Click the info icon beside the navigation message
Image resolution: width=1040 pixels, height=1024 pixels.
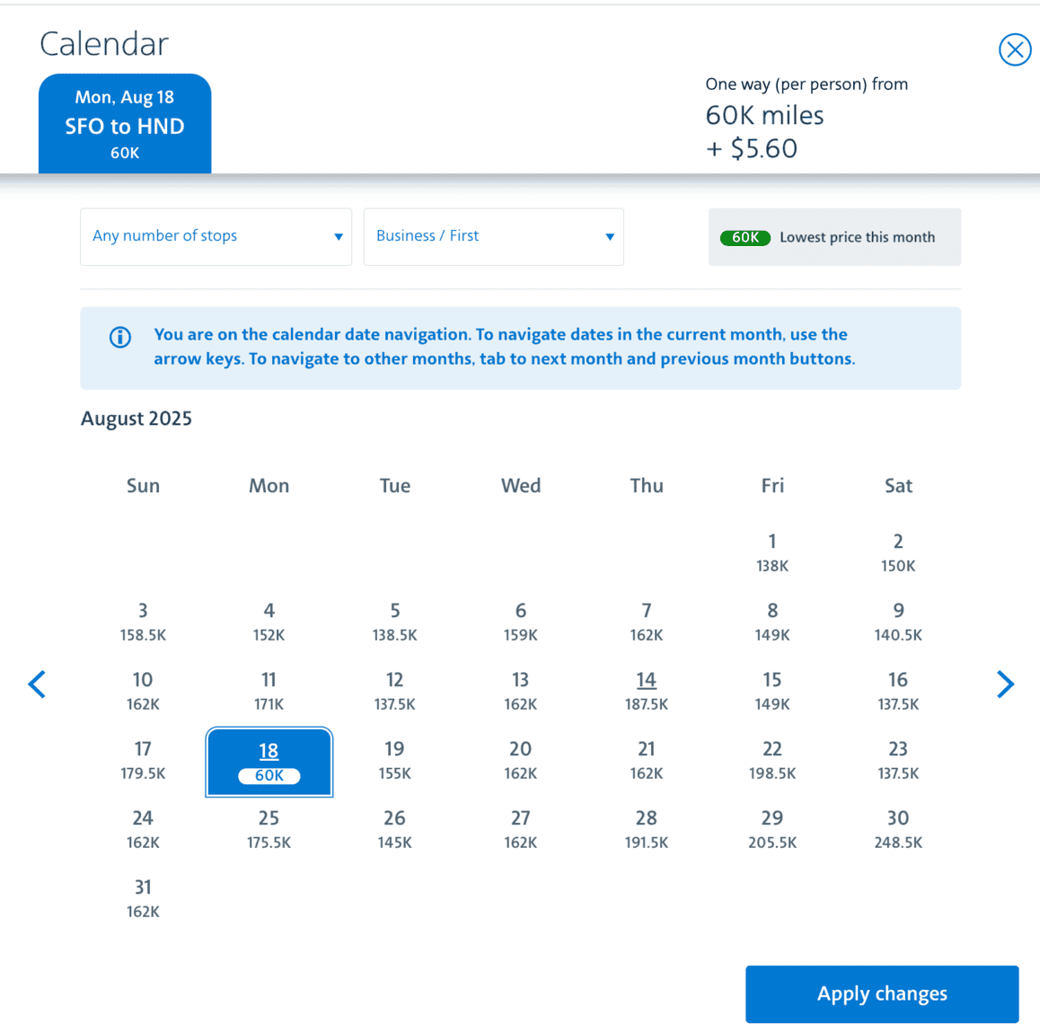pos(119,338)
